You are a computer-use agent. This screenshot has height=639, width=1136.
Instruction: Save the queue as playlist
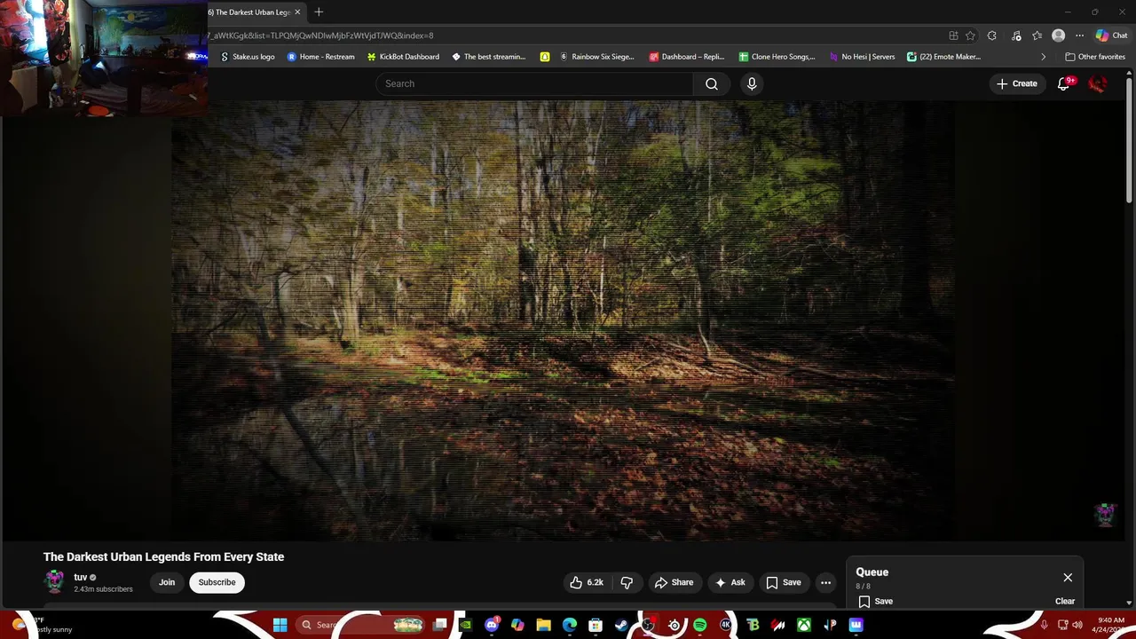pos(875,601)
